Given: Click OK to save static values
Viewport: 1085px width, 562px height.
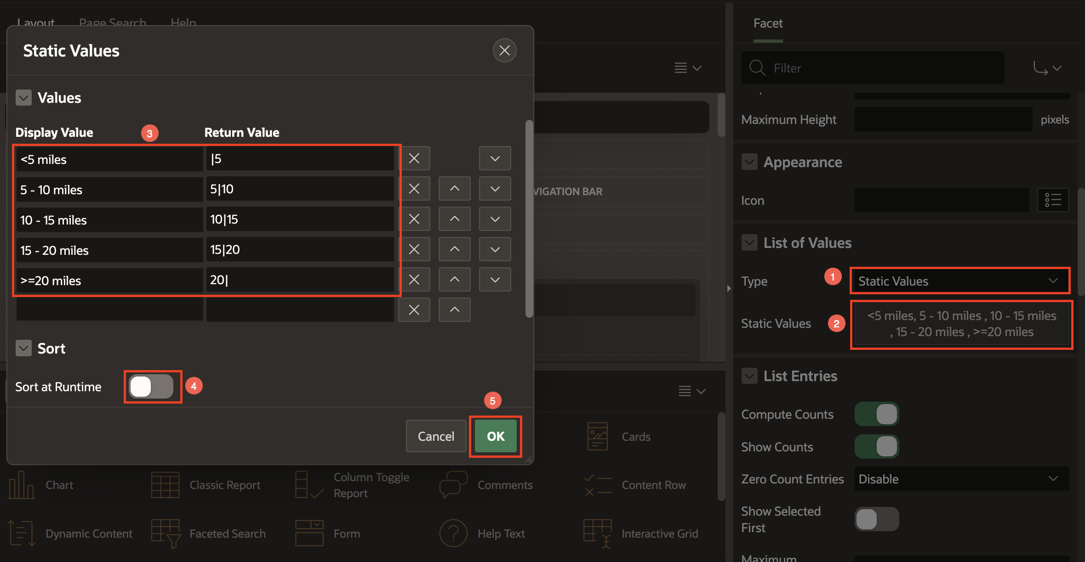Looking at the screenshot, I should (x=496, y=436).
